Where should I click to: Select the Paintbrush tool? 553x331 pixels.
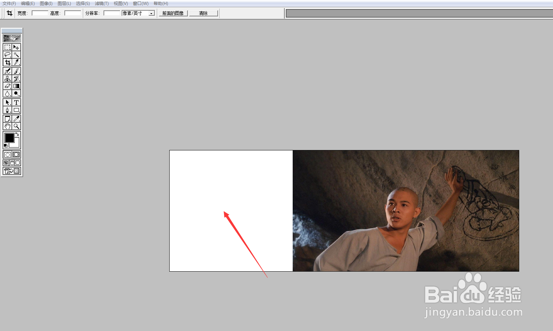[16, 71]
